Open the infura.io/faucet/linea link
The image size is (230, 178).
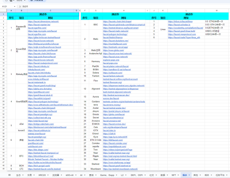pos(180,21)
